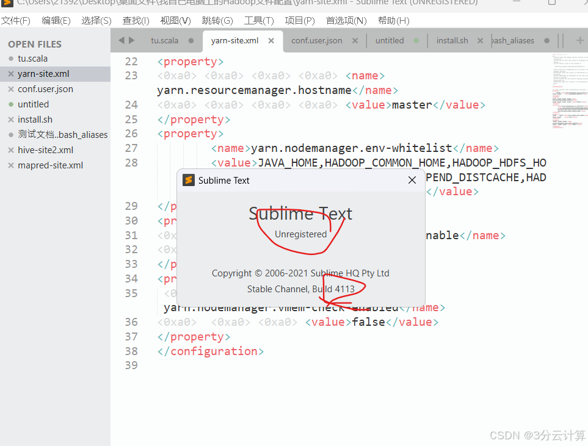
Task: Close the yarn-site.xml tab
Action: (x=271, y=40)
